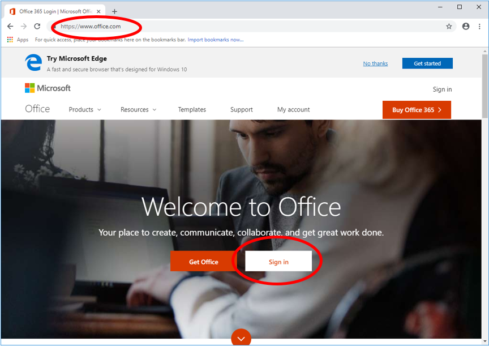Click the Get Office button
The image size is (489, 346).
coord(204,262)
